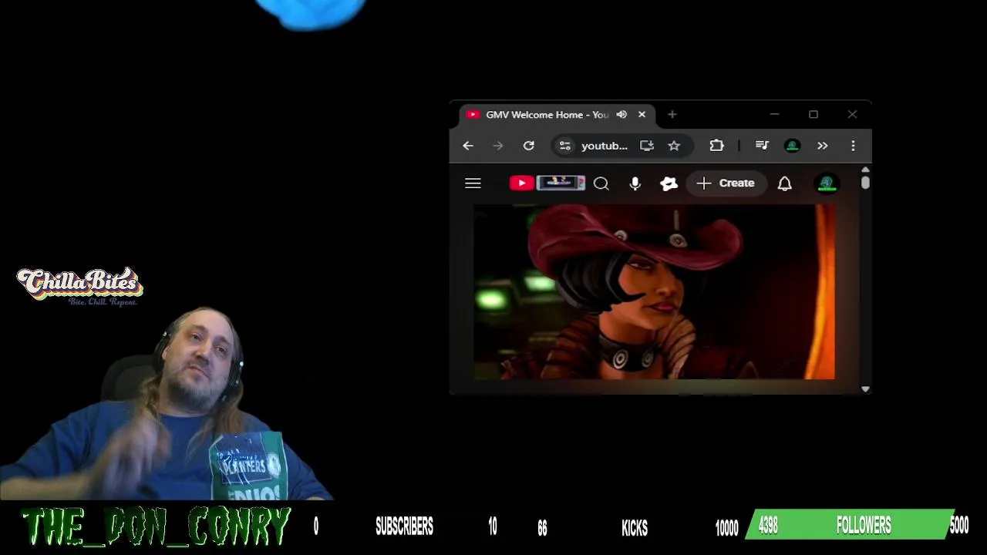Image resolution: width=987 pixels, height=555 pixels.
Task: Go to YouTube home via the logo
Action: click(547, 183)
